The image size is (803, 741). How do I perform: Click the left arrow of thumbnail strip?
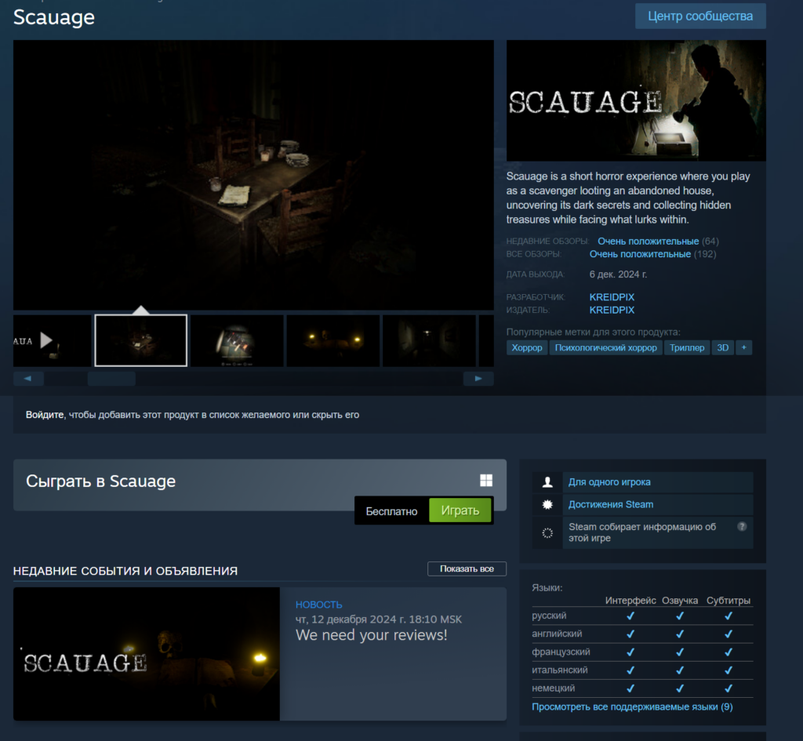(28, 379)
